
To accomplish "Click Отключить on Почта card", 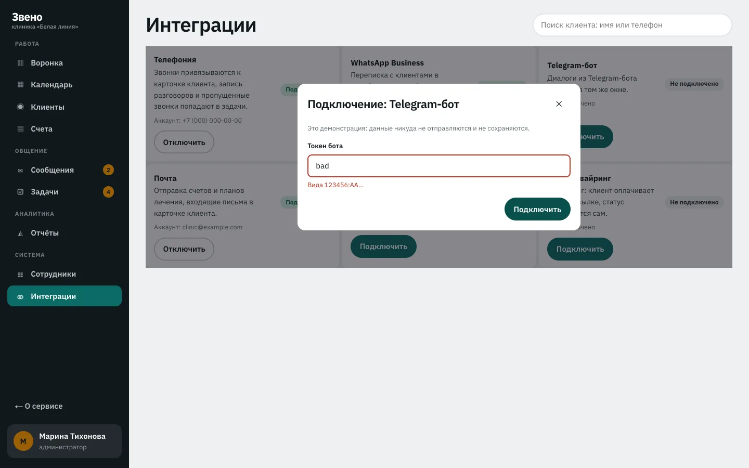I will click(184, 249).
